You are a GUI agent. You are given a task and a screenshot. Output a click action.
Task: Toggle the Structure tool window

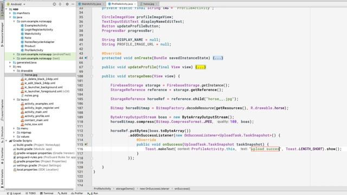2,134
